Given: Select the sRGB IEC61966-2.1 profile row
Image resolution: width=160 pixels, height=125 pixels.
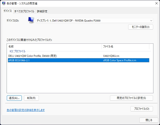Looking at the screenshot, I should 78,60.
